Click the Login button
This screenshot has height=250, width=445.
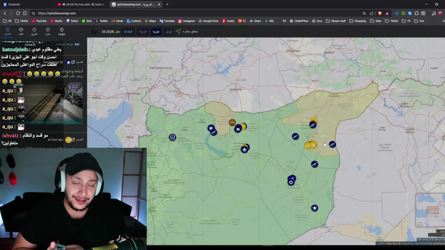click(62, 31)
